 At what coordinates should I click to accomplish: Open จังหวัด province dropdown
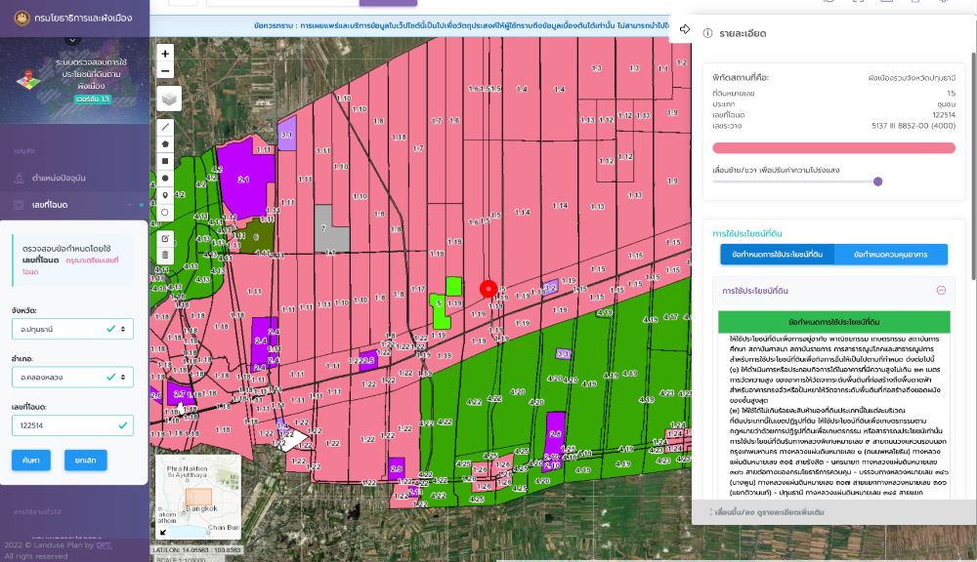72,329
